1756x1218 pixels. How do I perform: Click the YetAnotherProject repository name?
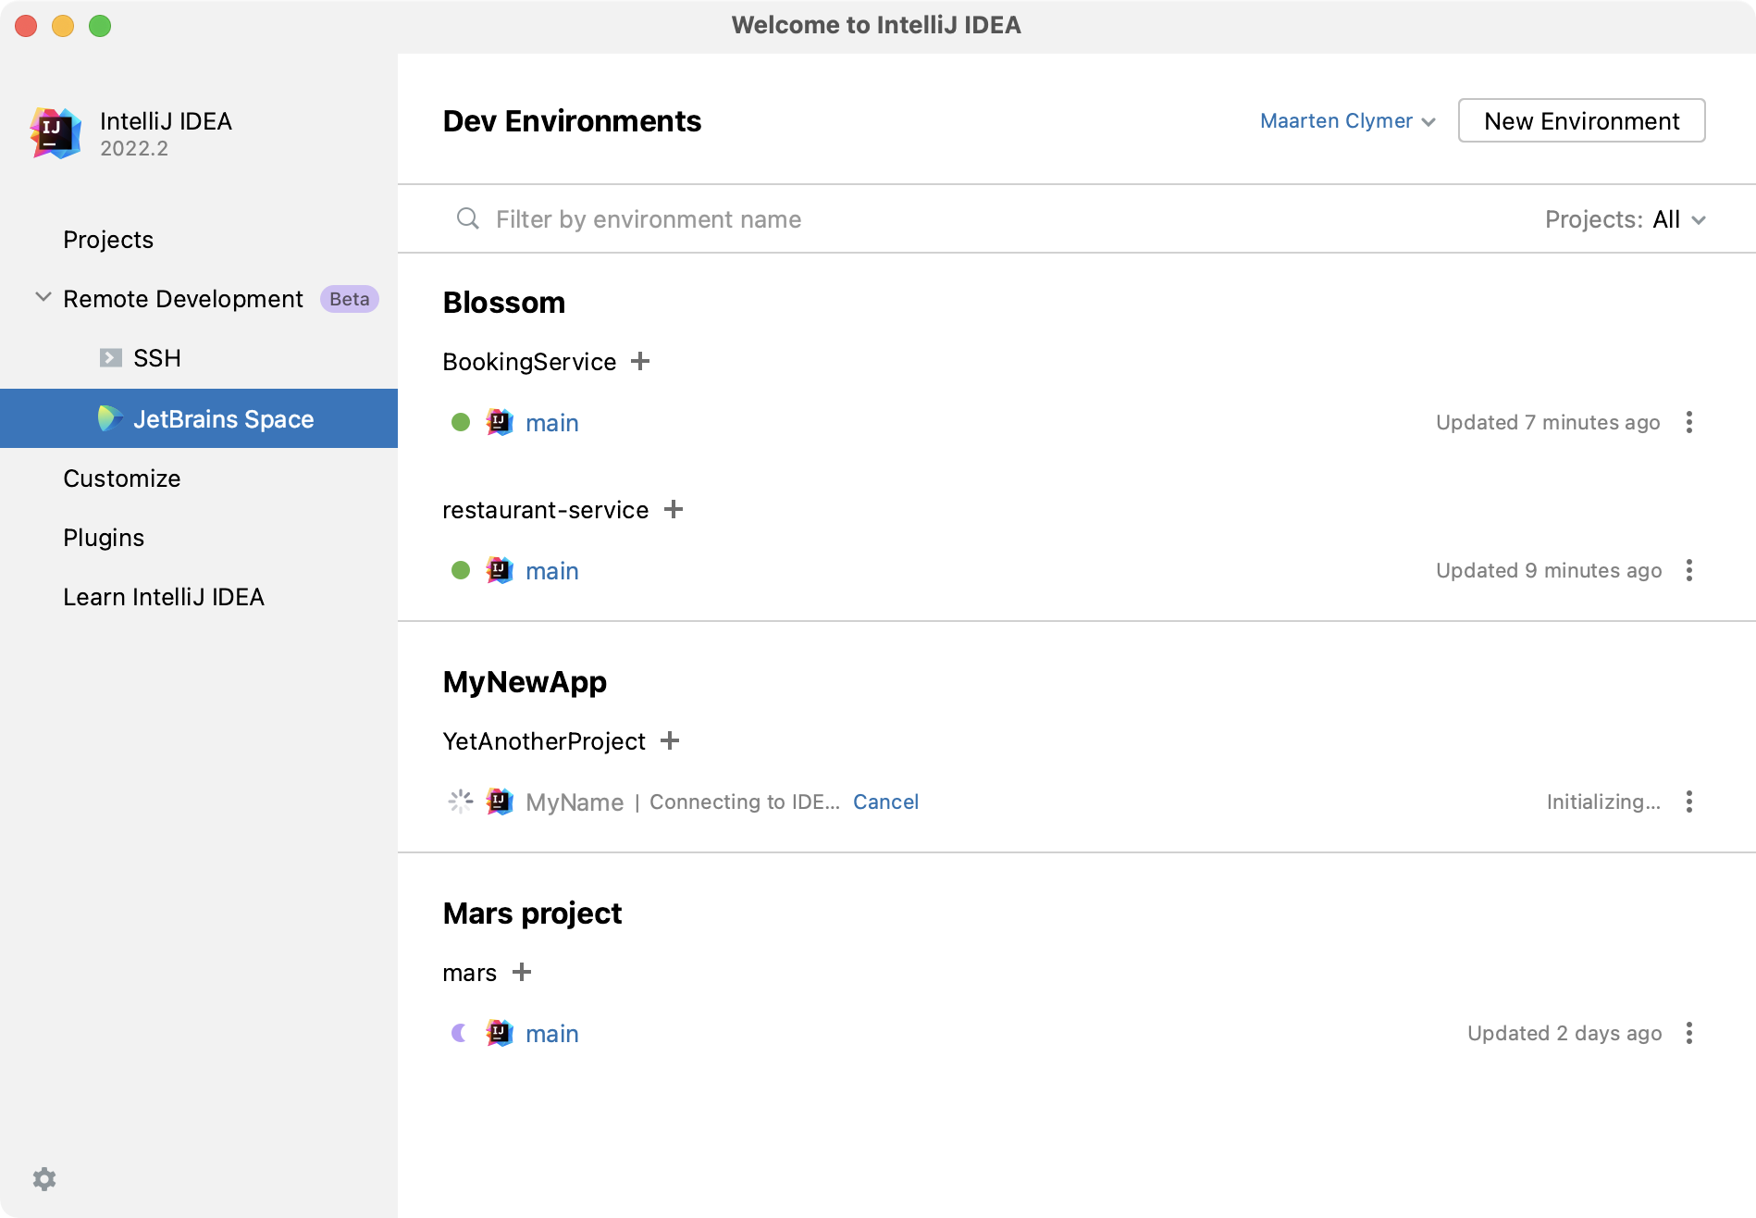pyautogui.click(x=544, y=741)
